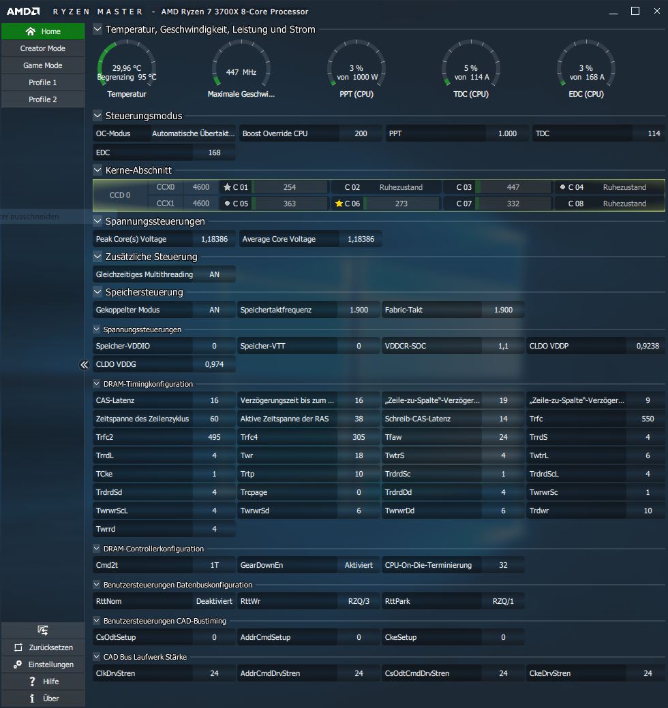The width and height of the screenshot is (668, 708).
Task: Click CPU-On-Die-Terminierung value 32
Action: pos(503,565)
